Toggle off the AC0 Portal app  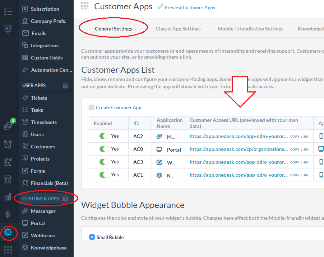click(104, 149)
